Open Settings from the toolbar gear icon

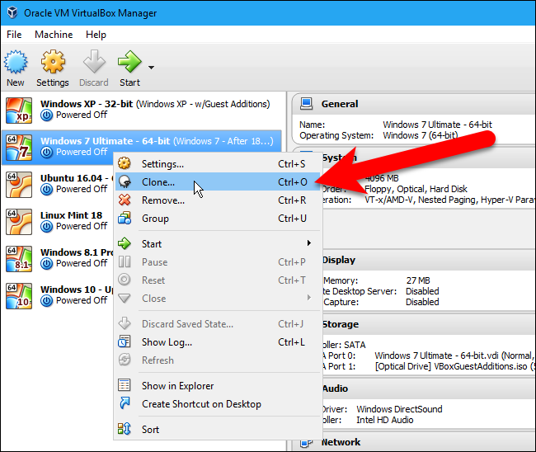(x=53, y=62)
